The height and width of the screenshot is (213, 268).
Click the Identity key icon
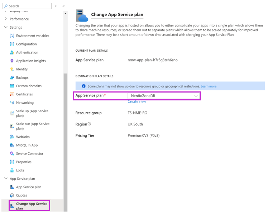(x=12, y=69)
